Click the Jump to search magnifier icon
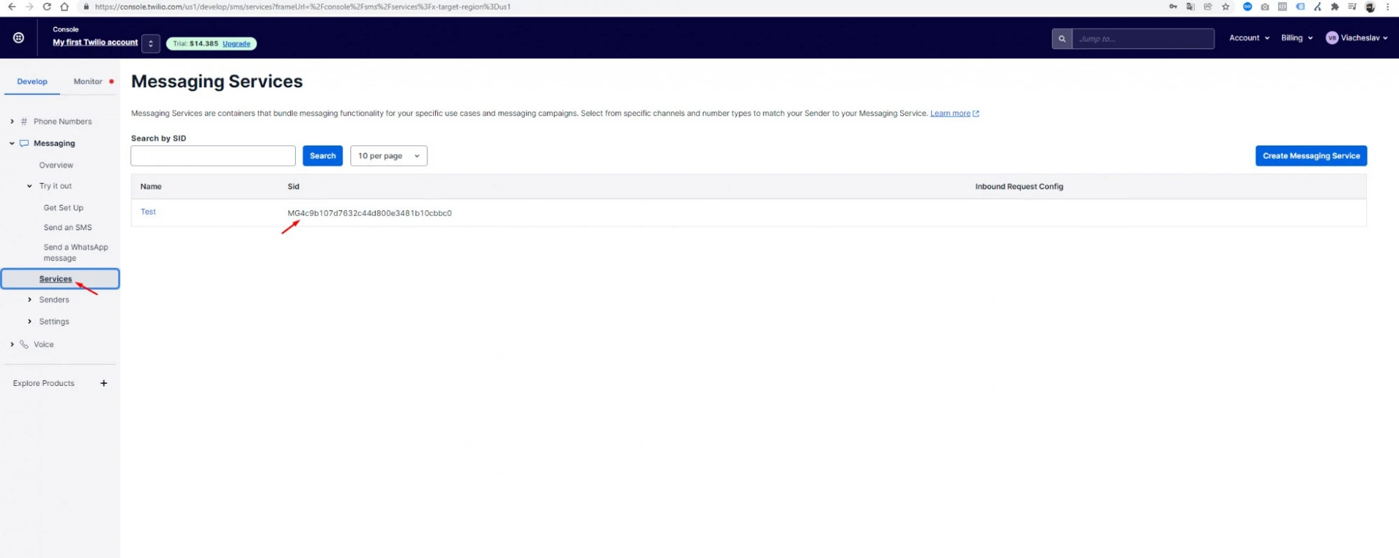1399x558 pixels. pos(1061,39)
